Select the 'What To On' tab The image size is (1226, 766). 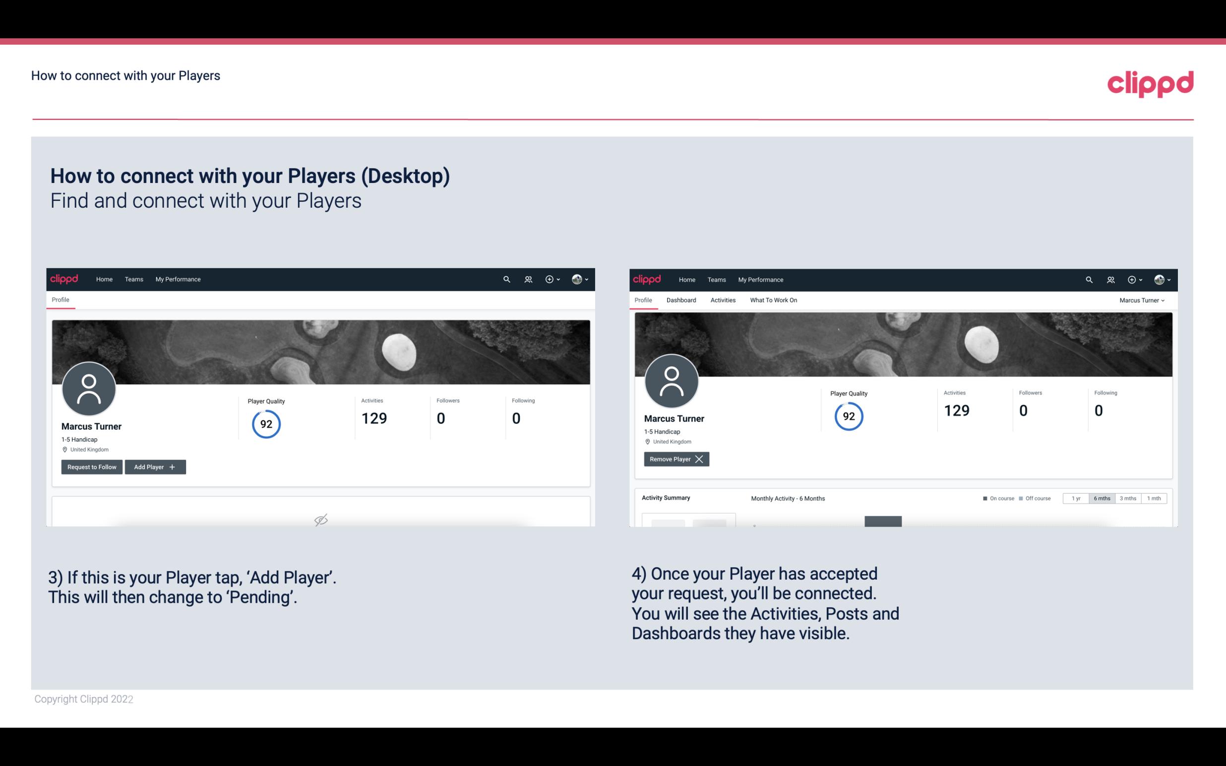[773, 300]
